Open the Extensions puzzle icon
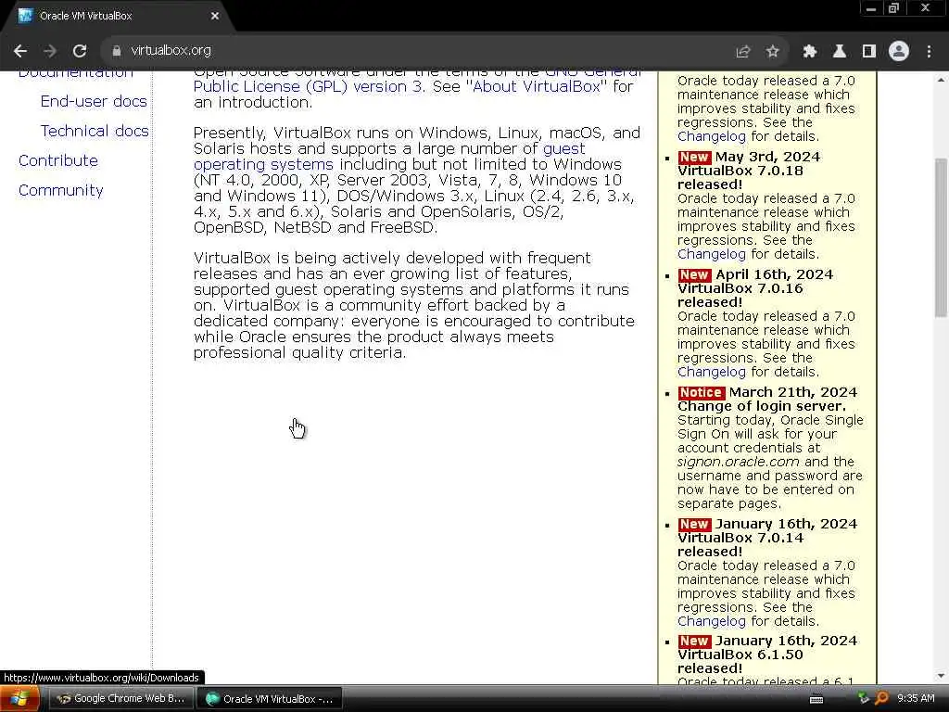Viewport: 949px width, 712px height. (809, 52)
